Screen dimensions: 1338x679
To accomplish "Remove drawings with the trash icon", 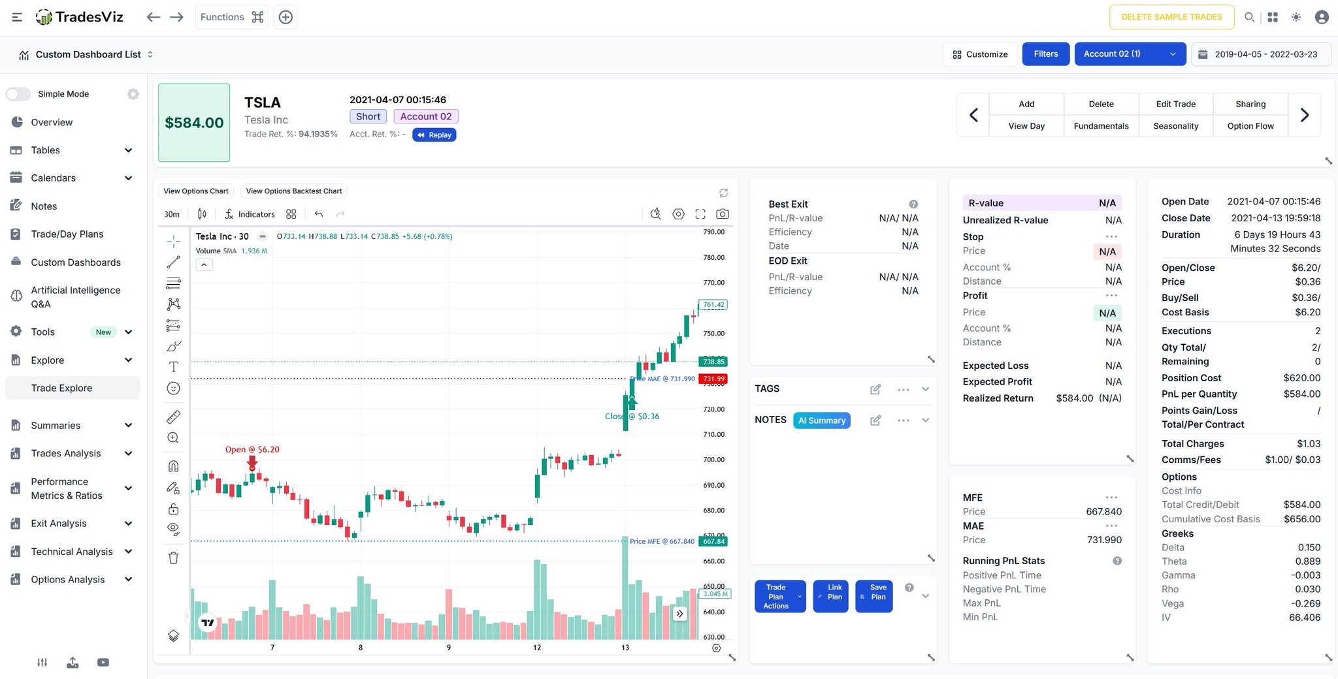I will 173,558.
